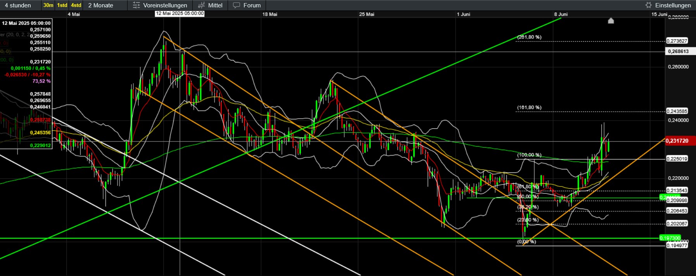Click the (261,80 %) Fibonacci level label
Image resolution: width=696 pixels, height=276 pixels.
coord(529,37)
